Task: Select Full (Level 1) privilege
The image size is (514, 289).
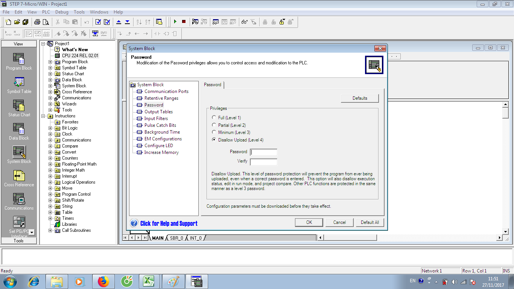Action: point(214,117)
